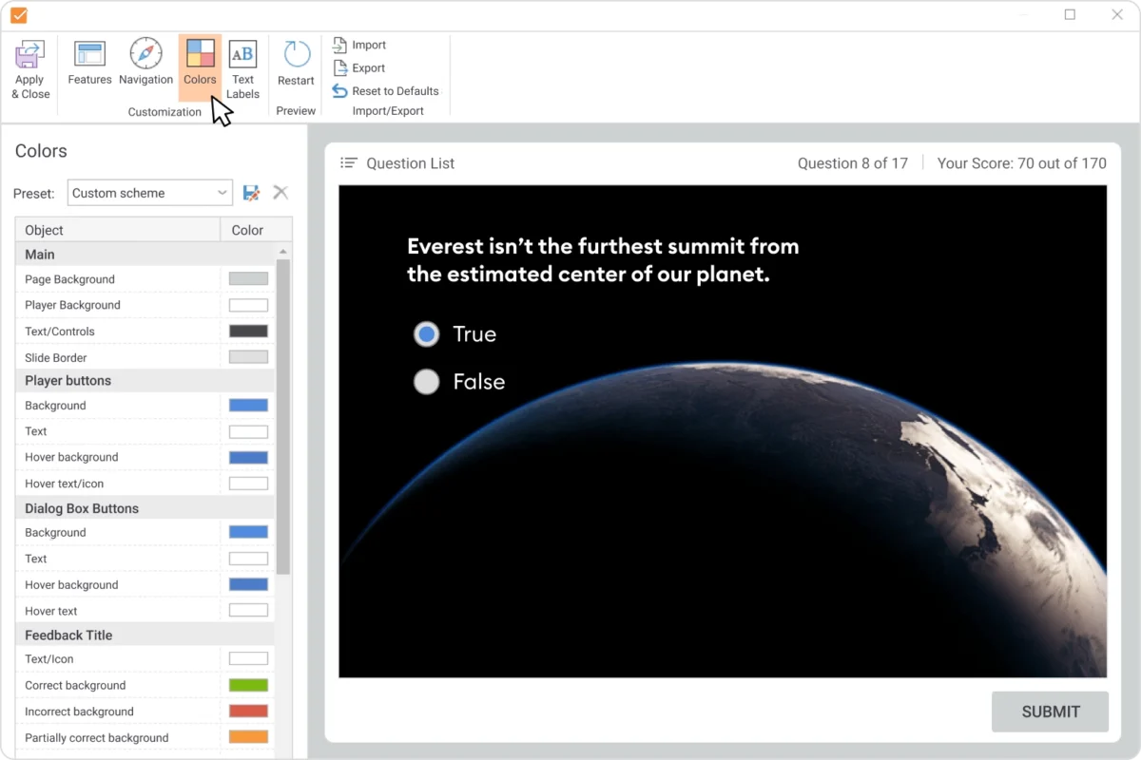Change Dialog Box Buttons Hover background swatch
The image size is (1141, 760).
tap(248, 584)
